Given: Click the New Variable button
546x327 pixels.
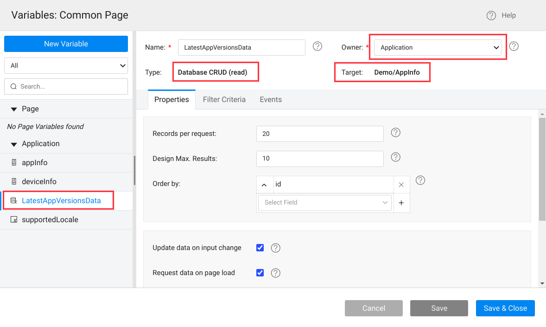Looking at the screenshot, I should point(66,44).
